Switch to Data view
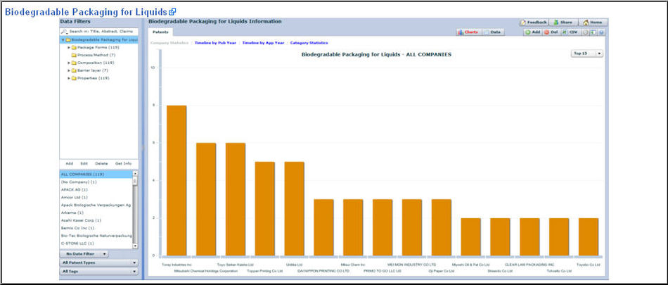The height and width of the screenshot is (285, 668). pyautogui.click(x=492, y=32)
